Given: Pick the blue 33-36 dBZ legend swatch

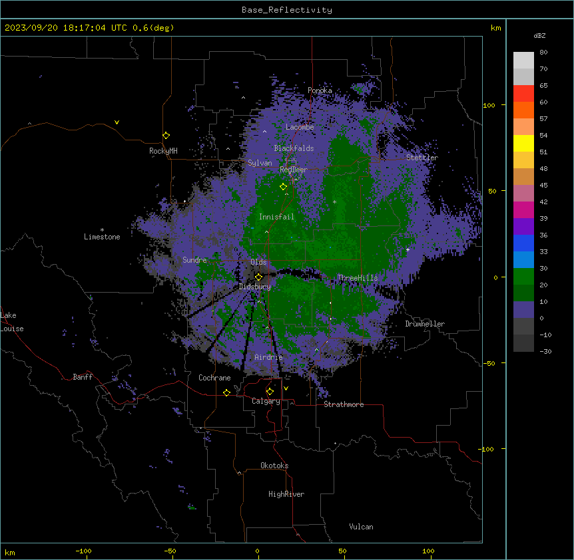Looking at the screenshot, I should pyautogui.click(x=523, y=243).
